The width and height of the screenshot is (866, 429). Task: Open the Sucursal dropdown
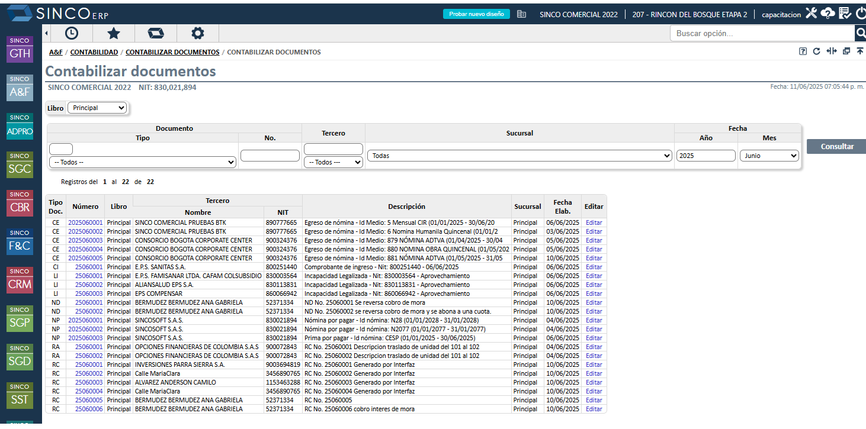519,156
